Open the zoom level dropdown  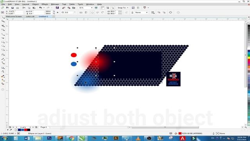tap(91, 8)
